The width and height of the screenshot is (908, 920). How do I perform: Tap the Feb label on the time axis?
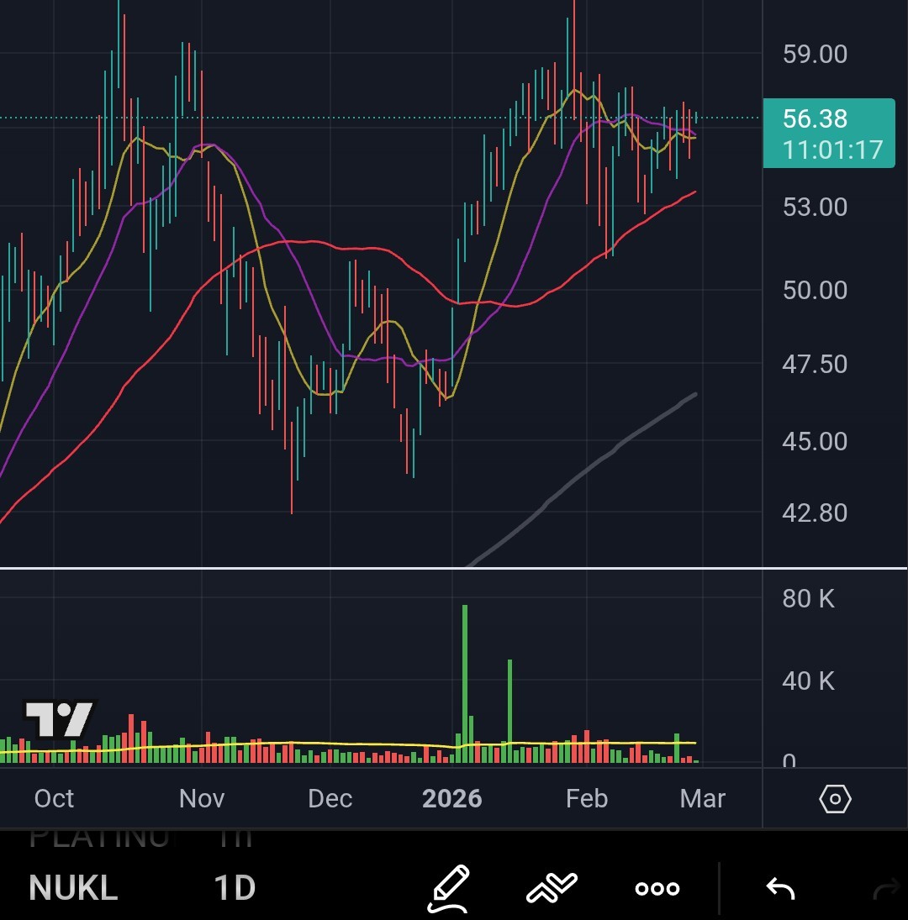[x=586, y=798]
